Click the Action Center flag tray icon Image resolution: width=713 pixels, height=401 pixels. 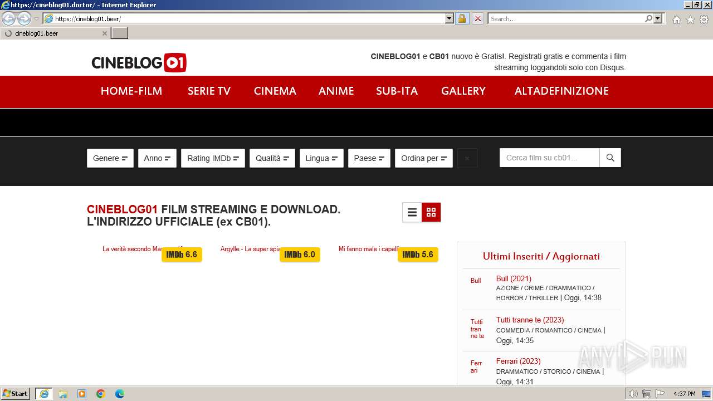[660, 394]
